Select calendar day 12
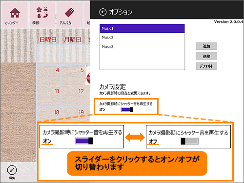The width and height of the screenshot is (244, 183). 74,96
